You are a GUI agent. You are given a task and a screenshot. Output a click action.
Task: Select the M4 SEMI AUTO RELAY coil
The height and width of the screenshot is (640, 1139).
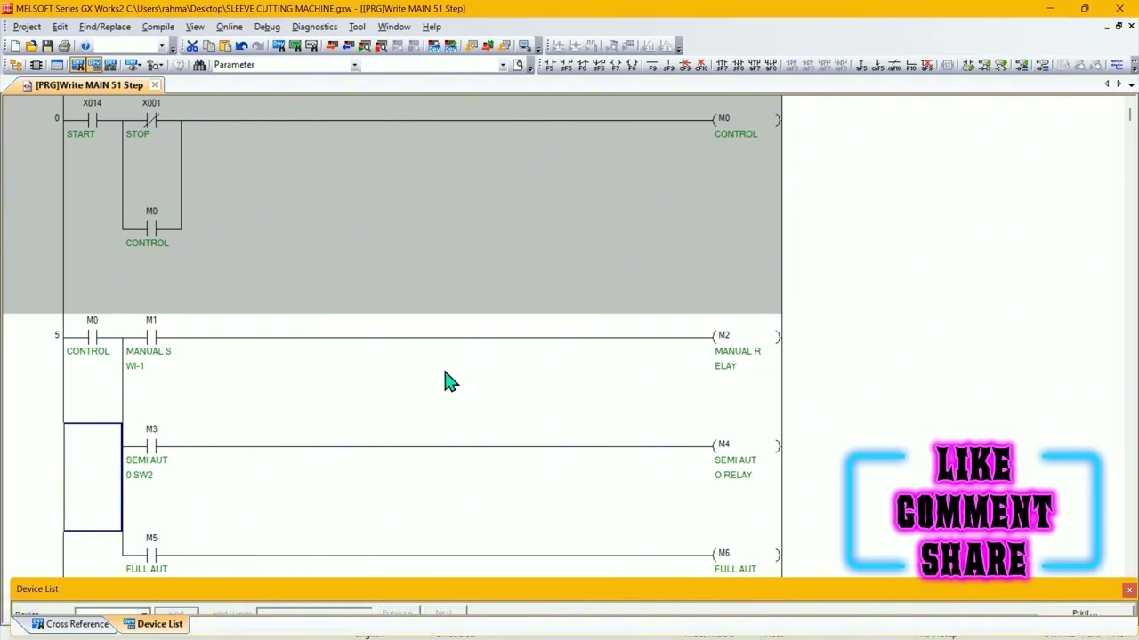point(746,447)
